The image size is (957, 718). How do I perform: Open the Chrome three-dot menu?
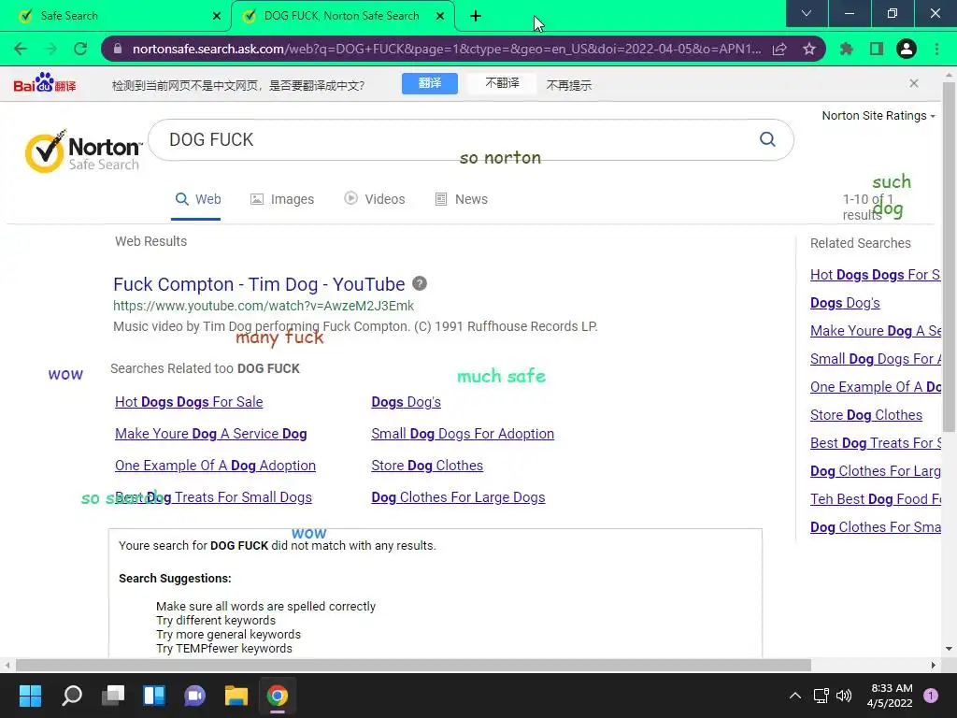coord(936,49)
